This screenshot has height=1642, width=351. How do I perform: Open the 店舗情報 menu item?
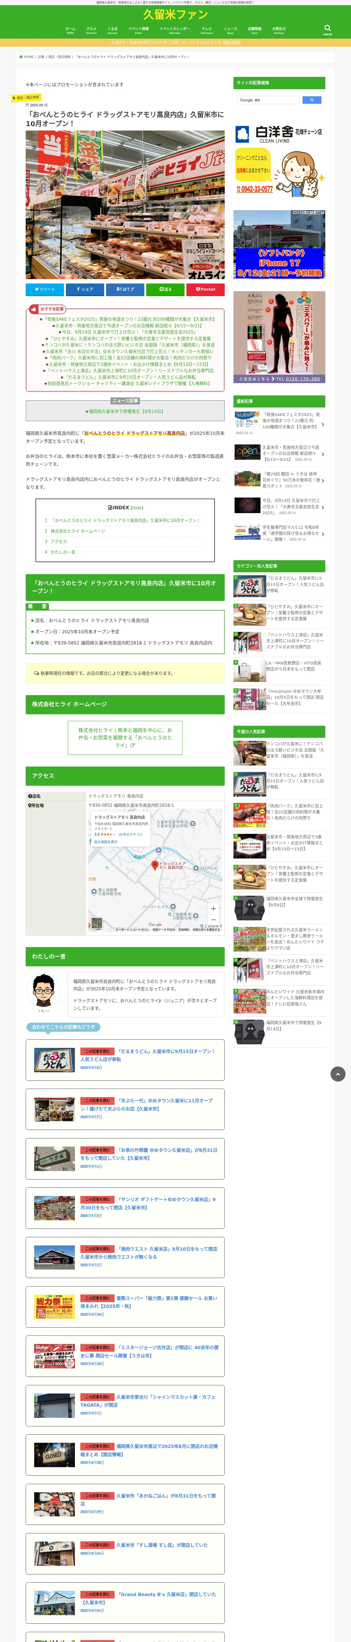point(254,30)
